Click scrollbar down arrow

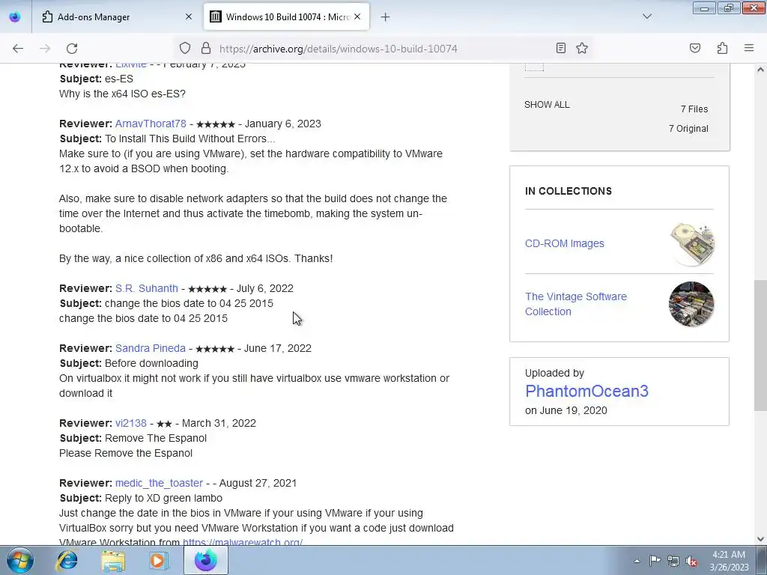tap(760, 539)
